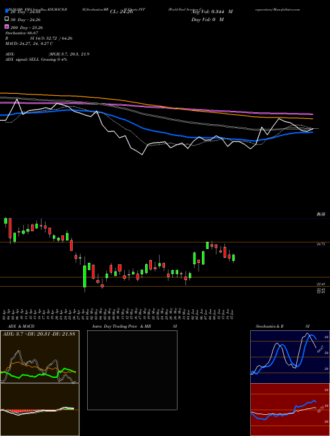Select the '200 Day = 25.26' legend text
This screenshot has width=330, height=436.
(x=26, y=27)
